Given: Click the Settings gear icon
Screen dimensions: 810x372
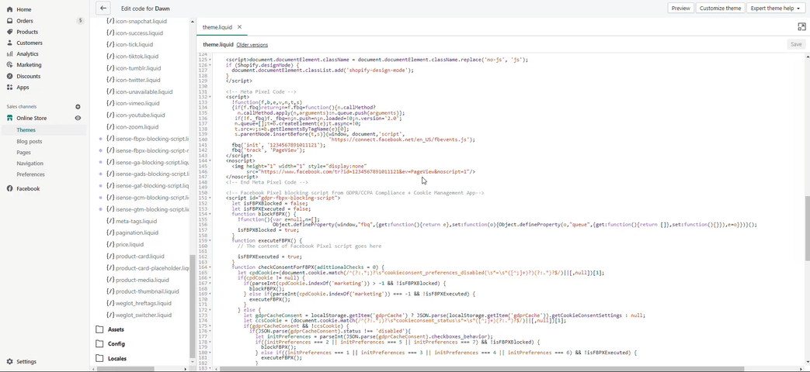Looking at the screenshot, I should pyautogui.click(x=10, y=362).
